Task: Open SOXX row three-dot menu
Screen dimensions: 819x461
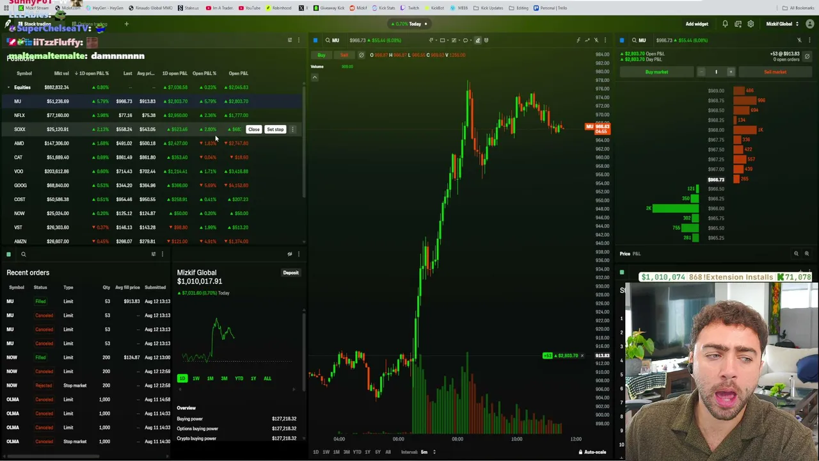Action: click(x=292, y=129)
